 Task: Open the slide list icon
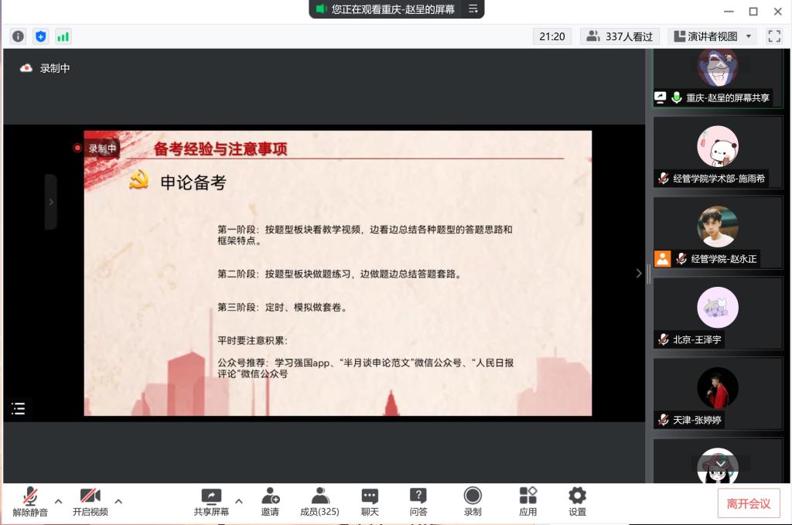point(19,408)
